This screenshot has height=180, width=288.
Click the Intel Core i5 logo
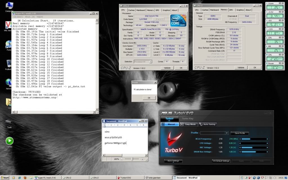point(179,20)
